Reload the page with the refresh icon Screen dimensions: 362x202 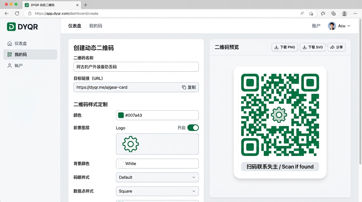tap(17, 13)
